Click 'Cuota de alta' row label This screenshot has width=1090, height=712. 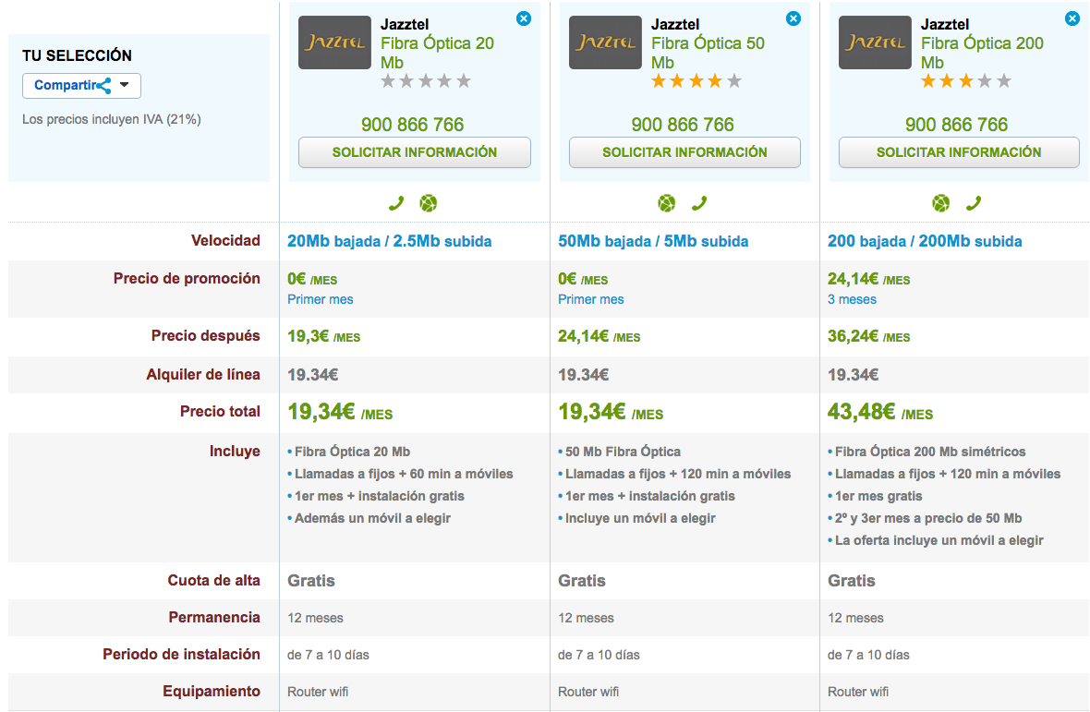click(214, 580)
